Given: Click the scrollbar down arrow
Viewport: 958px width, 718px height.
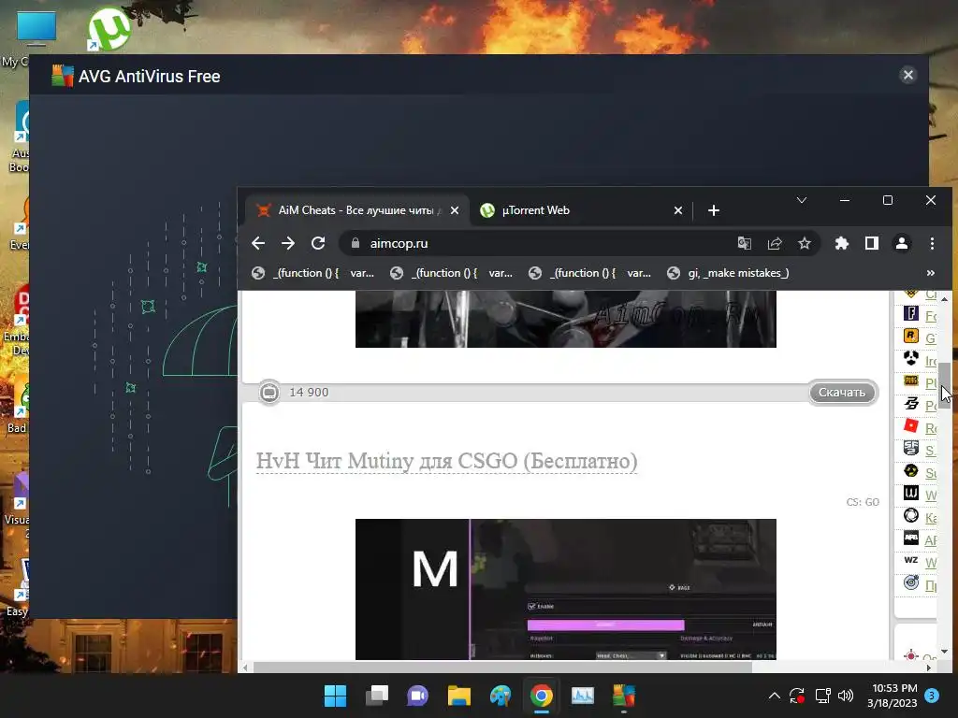Looking at the screenshot, I should tap(945, 652).
